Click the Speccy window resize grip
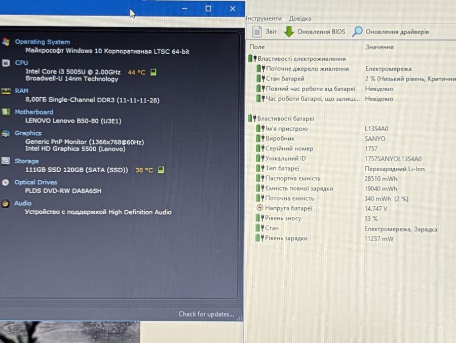This screenshot has width=456, height=343. 240,318
